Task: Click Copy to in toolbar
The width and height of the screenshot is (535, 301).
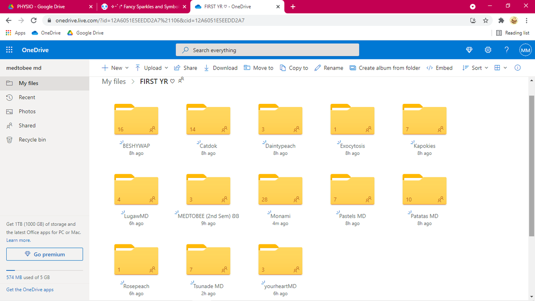Action: (x=294, y=68)
